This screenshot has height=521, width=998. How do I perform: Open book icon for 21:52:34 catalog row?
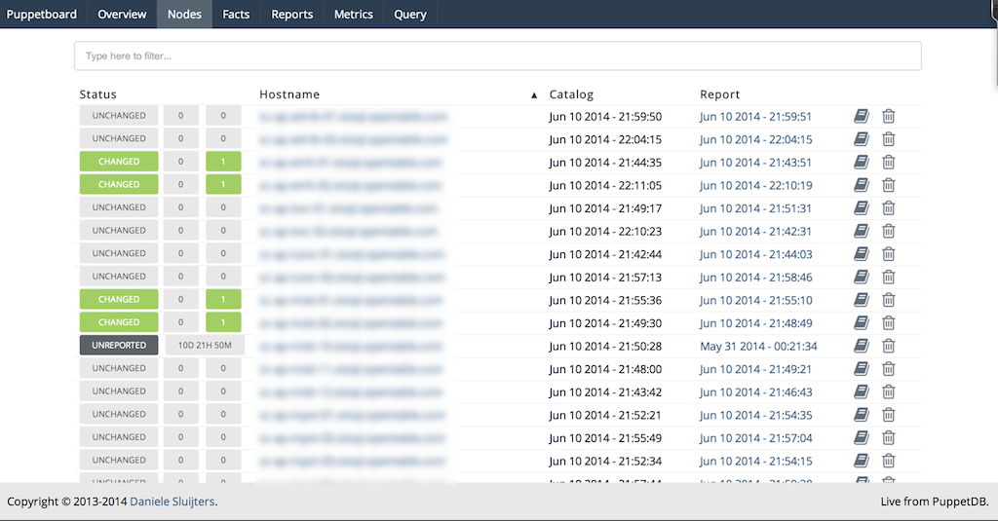click(x=861, y=461)
